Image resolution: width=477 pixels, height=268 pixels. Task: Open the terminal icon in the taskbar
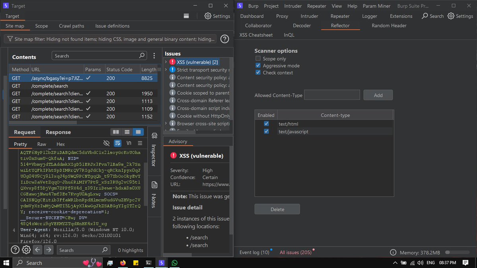[148, 262]
